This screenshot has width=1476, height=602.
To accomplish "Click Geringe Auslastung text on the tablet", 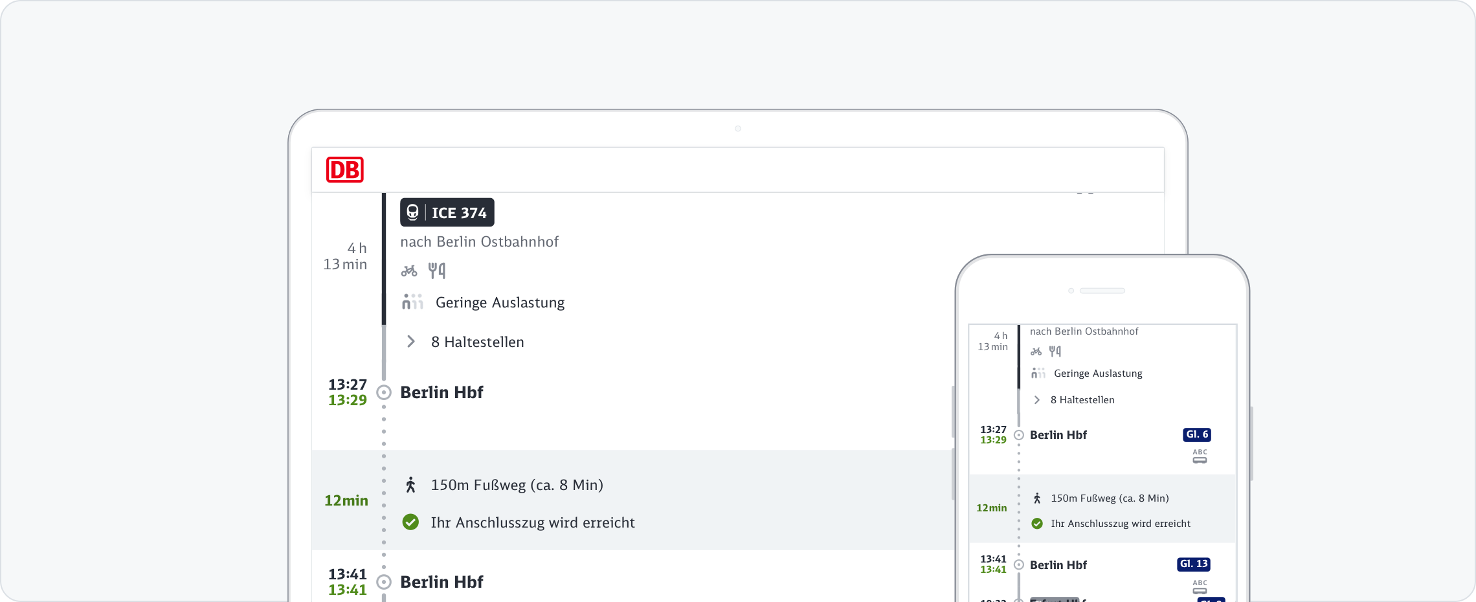I will pyautogui.click(x=500, y=302).
